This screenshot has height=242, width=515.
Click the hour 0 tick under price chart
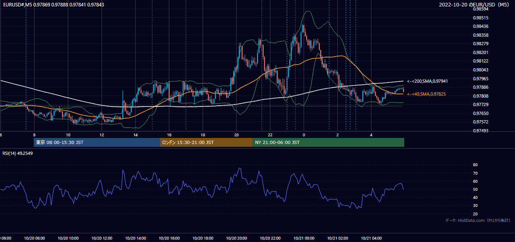click(304, 135)
